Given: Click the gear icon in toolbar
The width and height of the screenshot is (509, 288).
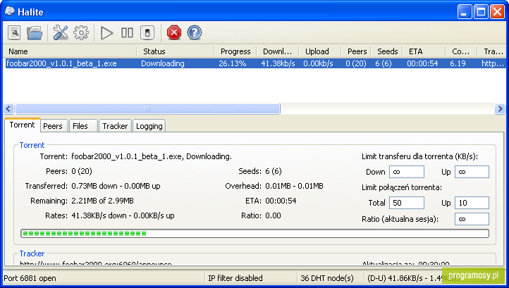Looking at the screenshot, I should point(81,33).
